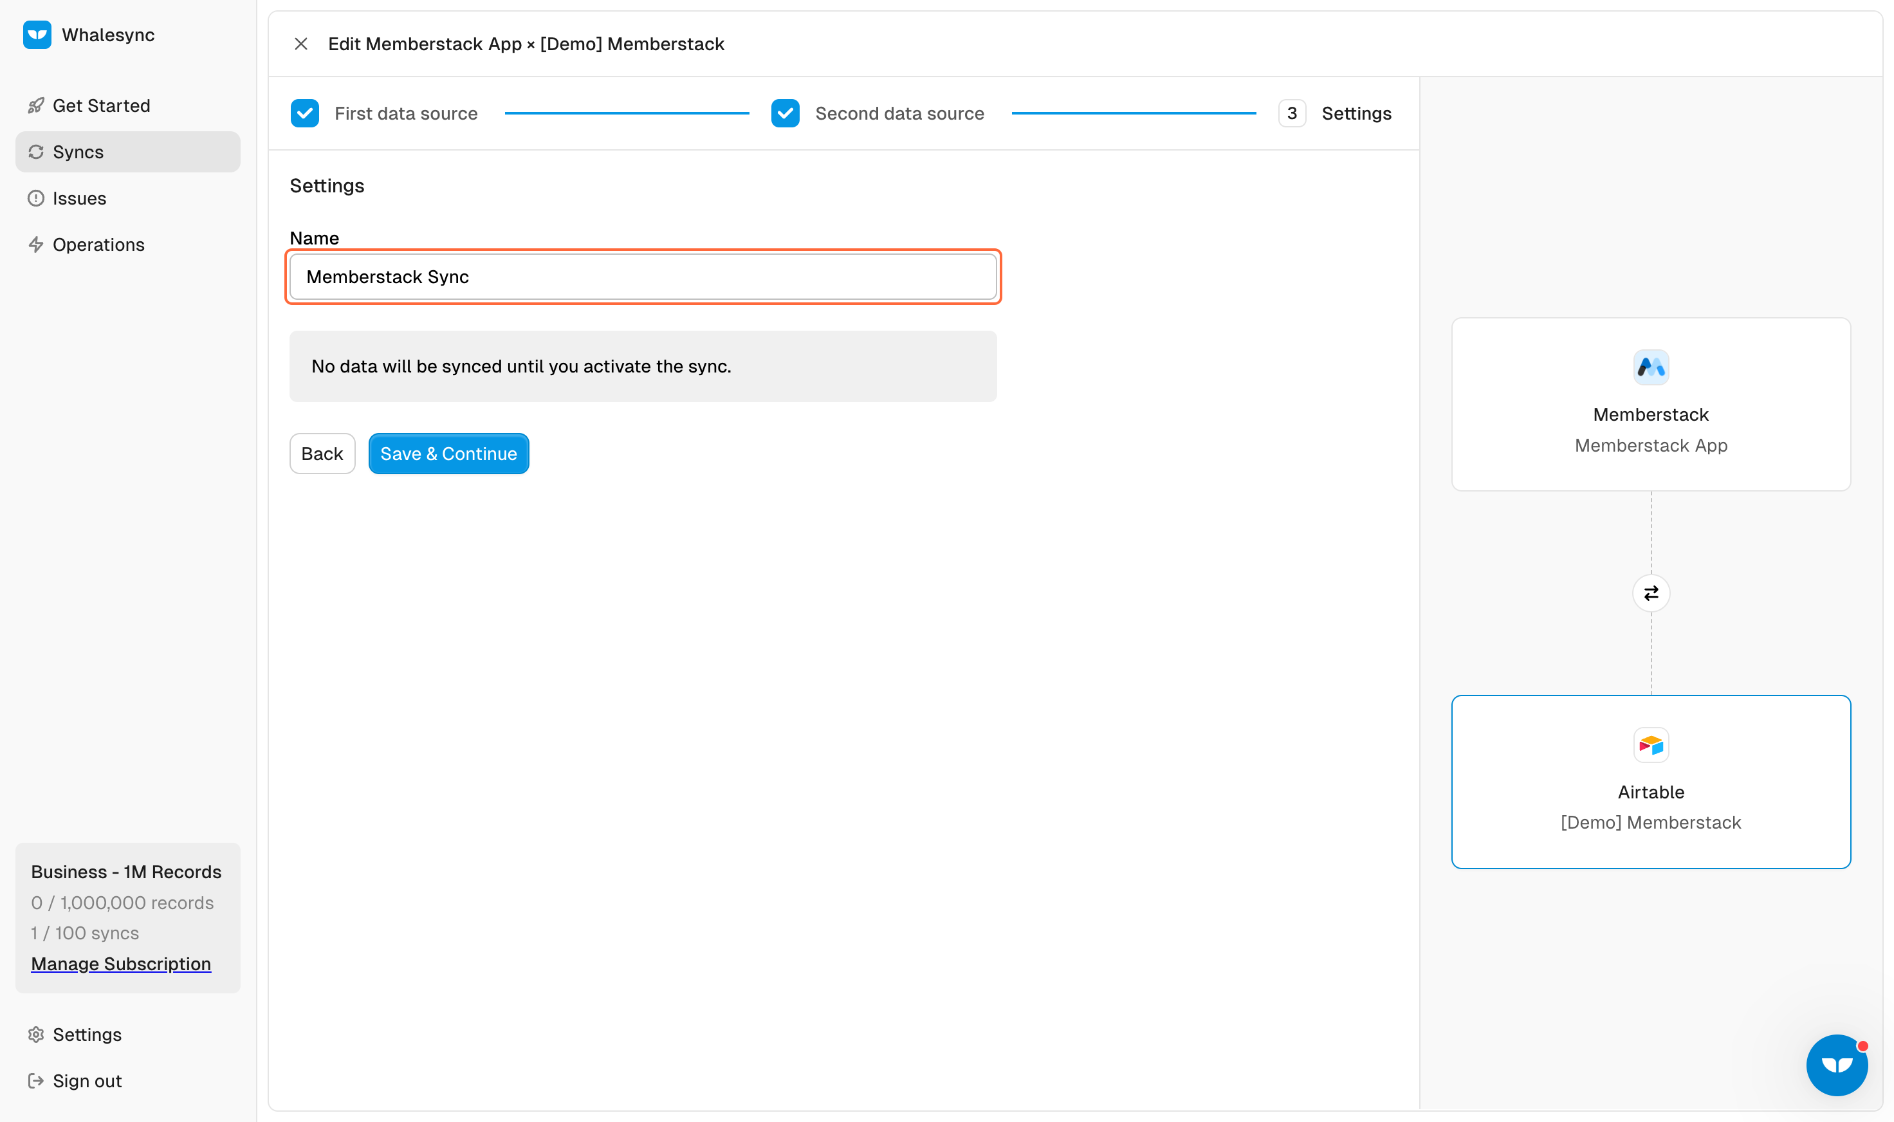The height and width of the screenshot is (1122, 1894).
Task: Click step number 3 badge
Action: pos(1291,113)
